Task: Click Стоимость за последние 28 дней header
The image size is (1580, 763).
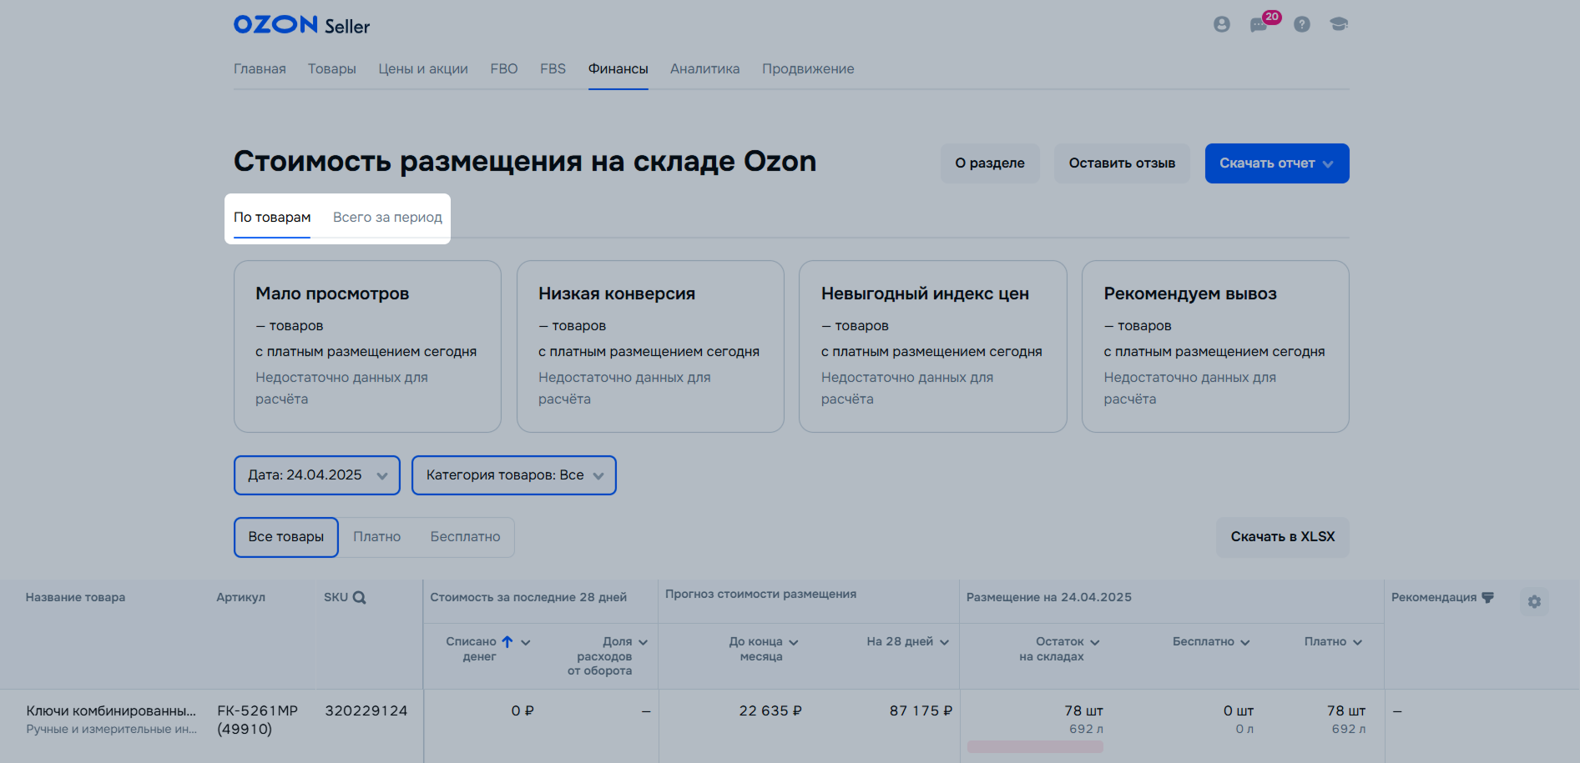Action: click(528, 597)
